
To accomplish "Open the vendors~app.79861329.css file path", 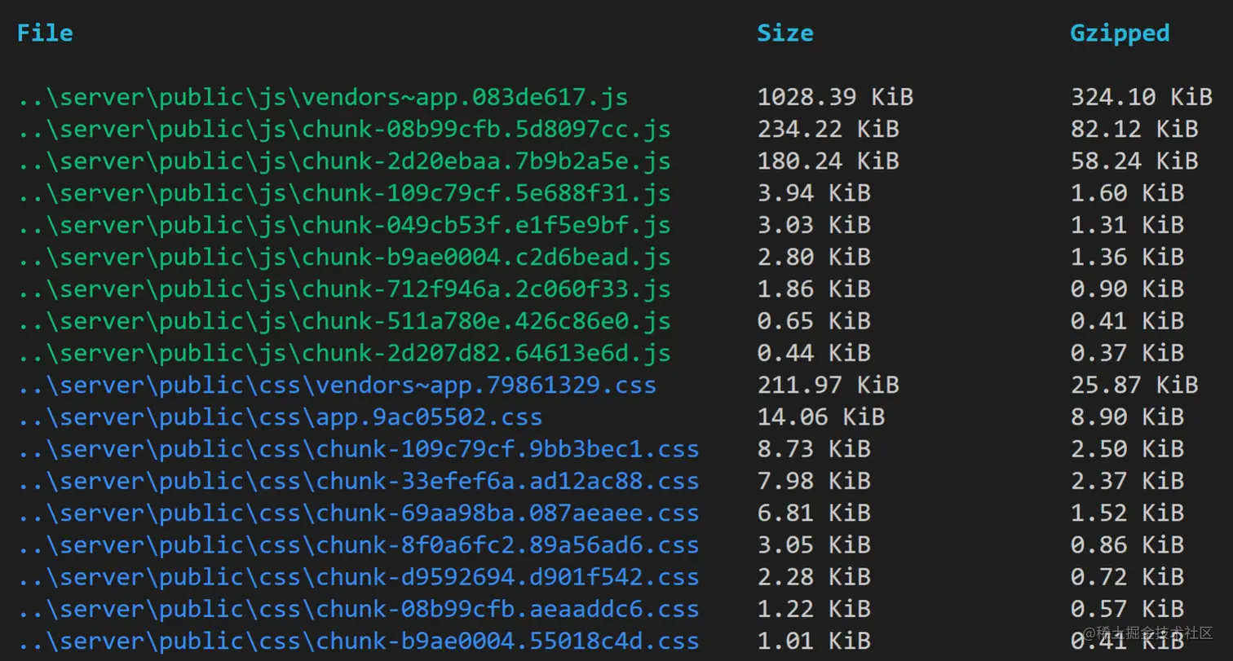I will coord(337,385).
